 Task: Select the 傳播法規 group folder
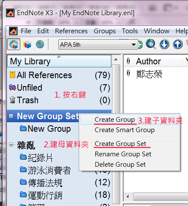(x=41, y=183)
